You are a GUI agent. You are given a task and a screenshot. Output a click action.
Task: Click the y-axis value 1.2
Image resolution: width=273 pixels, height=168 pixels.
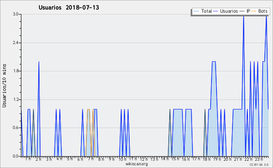[x=15, y=99]
